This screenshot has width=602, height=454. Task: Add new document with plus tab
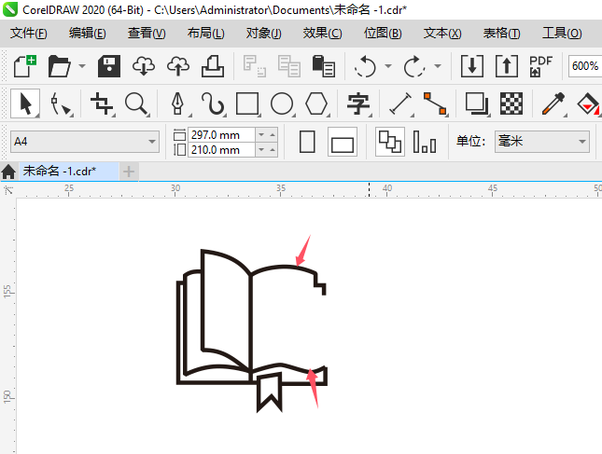point(129,172)
